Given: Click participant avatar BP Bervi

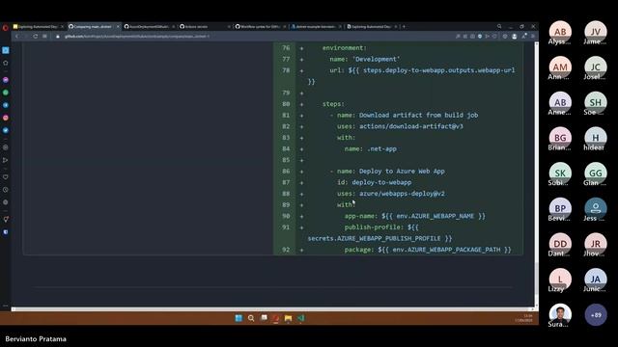Looking at the screenshot, I should (x=560, y=209).
